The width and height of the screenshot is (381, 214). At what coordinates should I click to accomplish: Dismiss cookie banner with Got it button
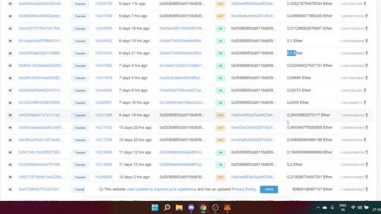tap(269, 189)
